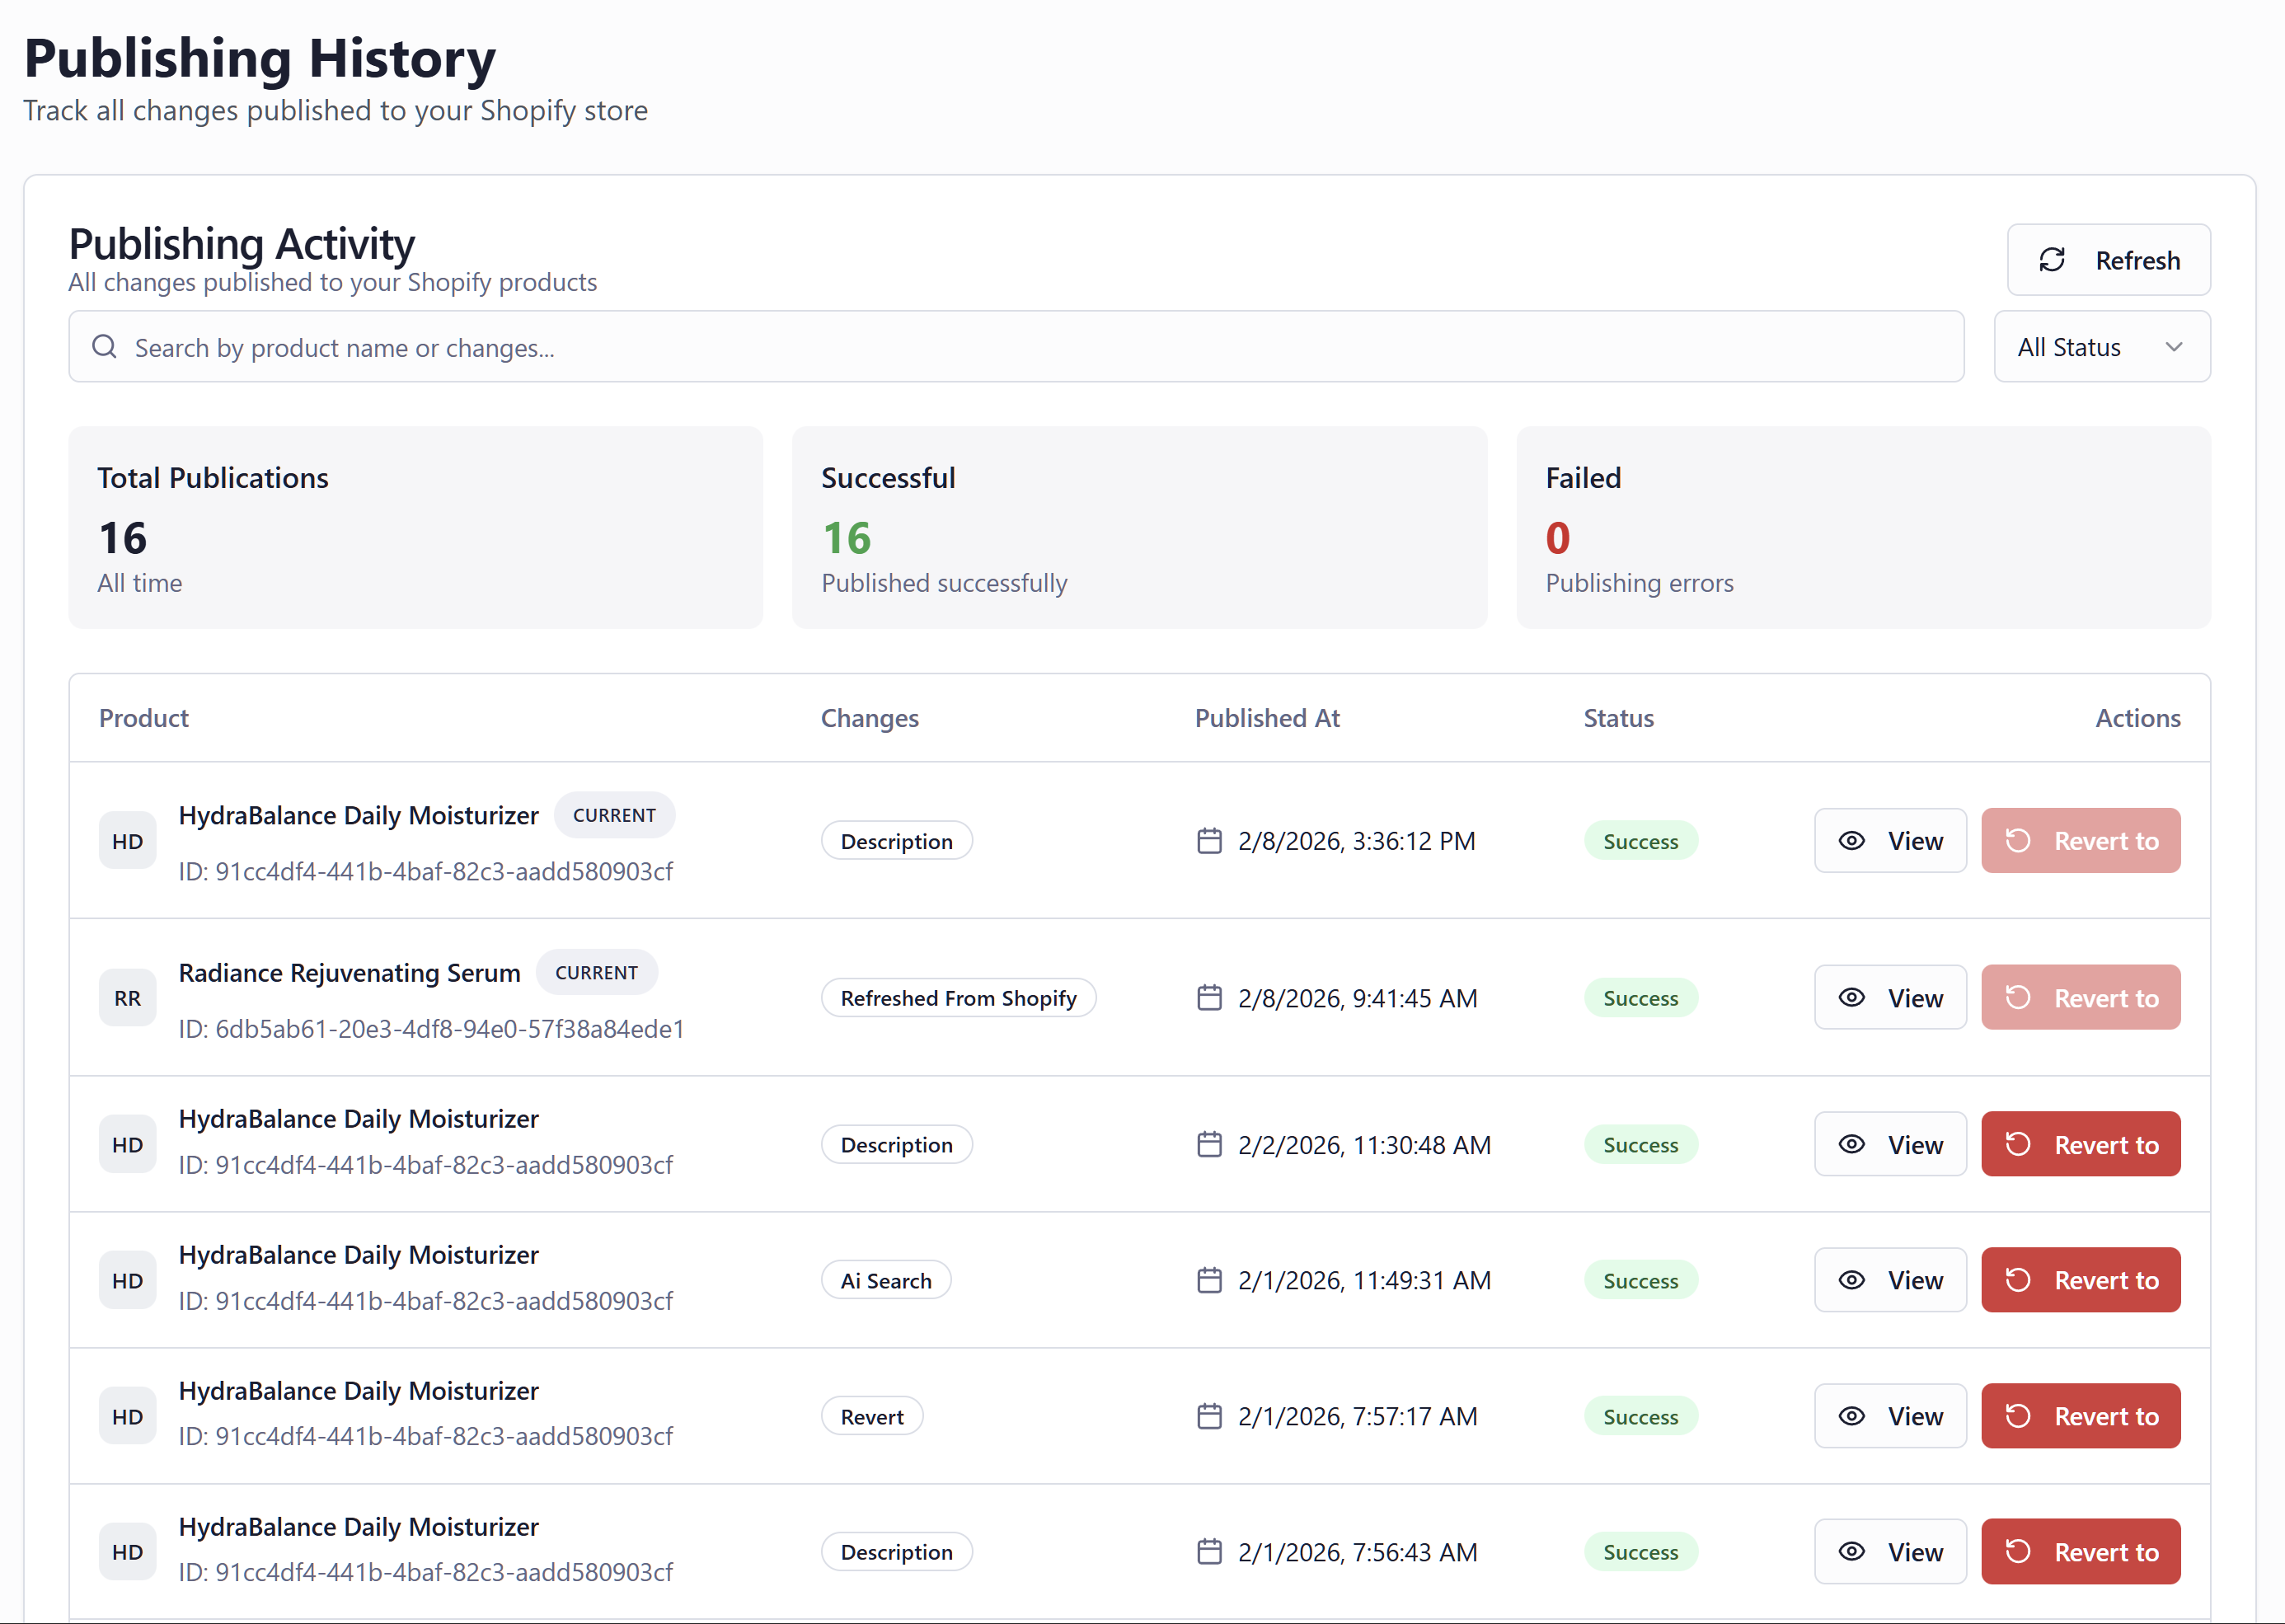Click the HD avatar for the top HydraBalance entry
This screenshot has height=1624, width=2285.
(127, 840)
